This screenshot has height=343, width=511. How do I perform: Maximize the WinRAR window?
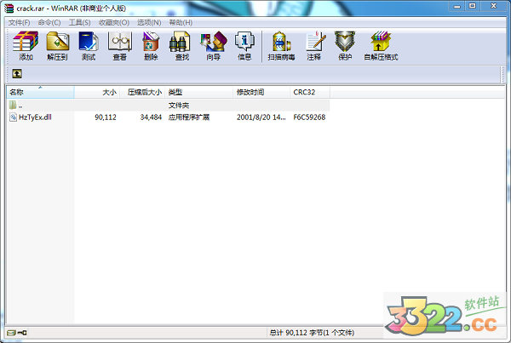(x=472, y=6)
